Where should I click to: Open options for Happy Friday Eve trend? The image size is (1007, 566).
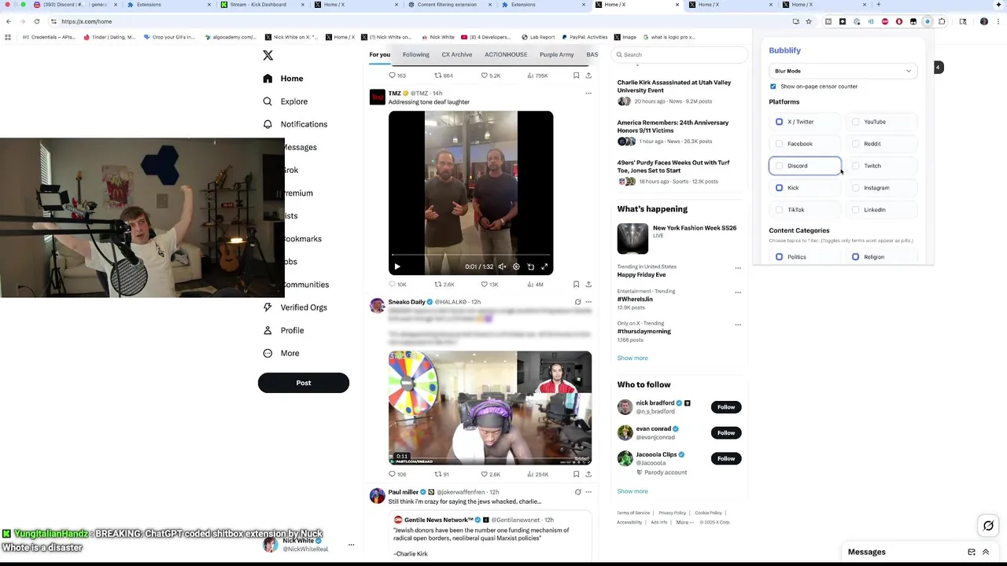tap(738, 268)
